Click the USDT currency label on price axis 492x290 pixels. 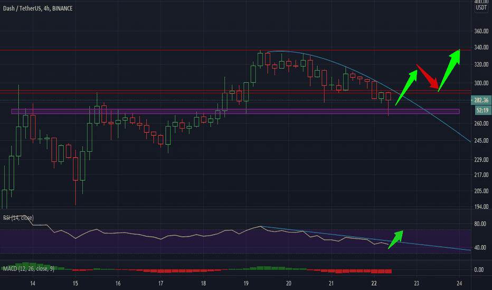tap(481, 8)
